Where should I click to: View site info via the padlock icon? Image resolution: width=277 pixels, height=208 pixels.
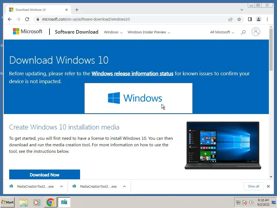pyautogui.click(x=38, y=19)
